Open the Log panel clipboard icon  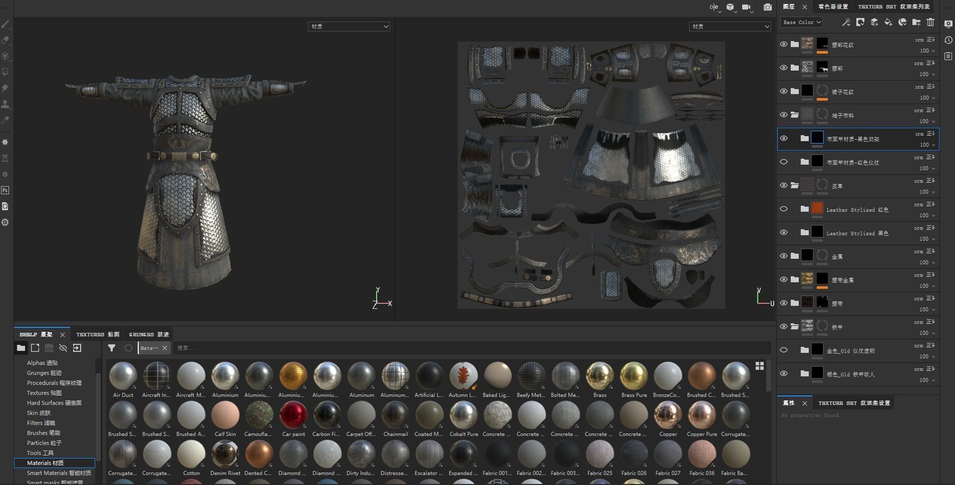[948, 57]
